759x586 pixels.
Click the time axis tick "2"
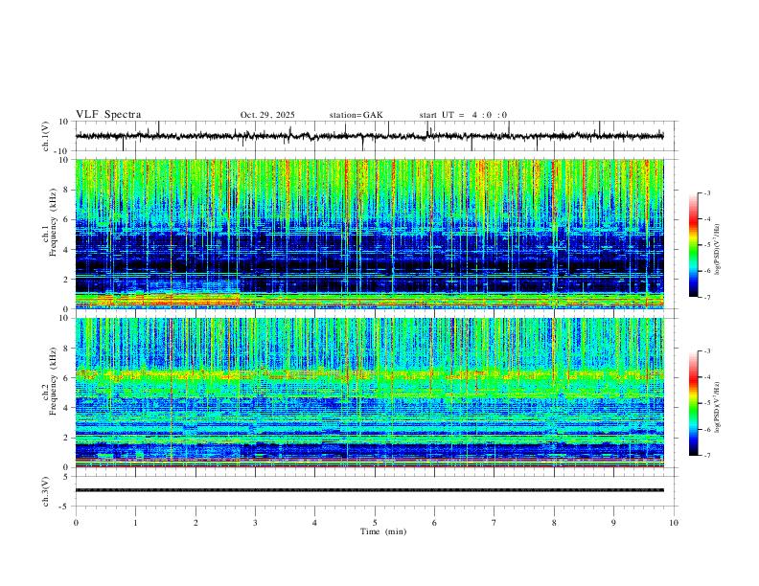pyautogui.click(x=195, y=523)
